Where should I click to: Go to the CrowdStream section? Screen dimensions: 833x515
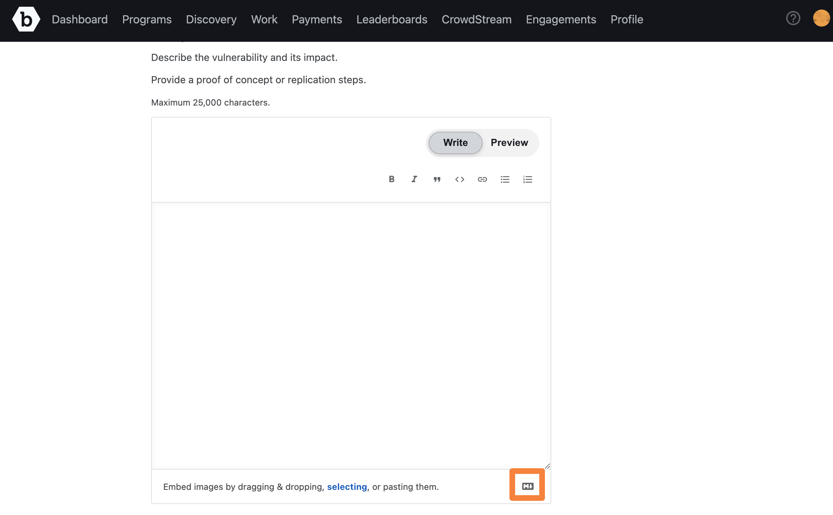coord(476,19)
